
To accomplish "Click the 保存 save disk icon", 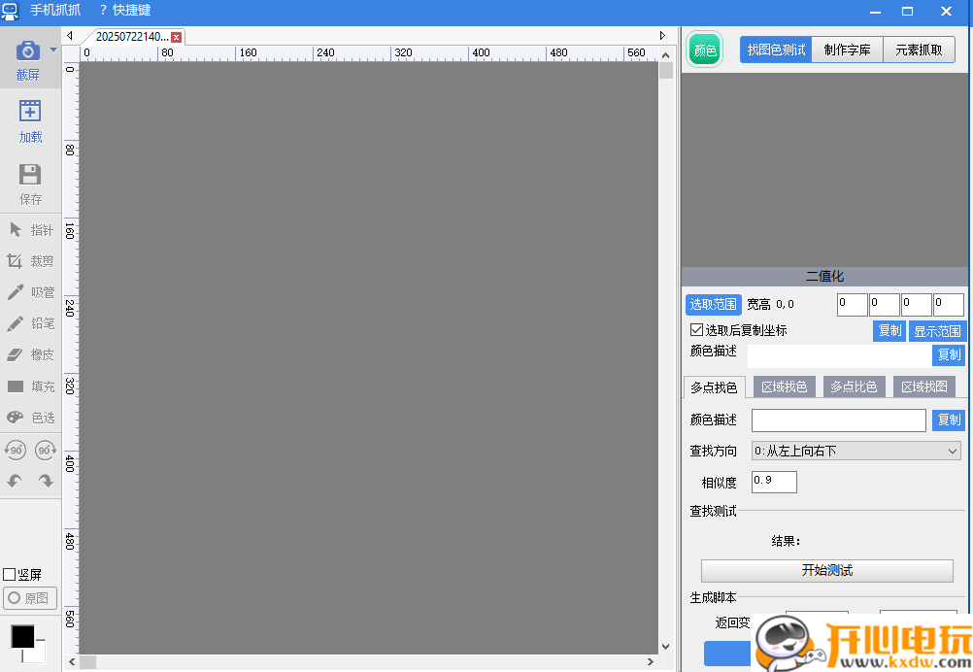I will coord(30,175).
